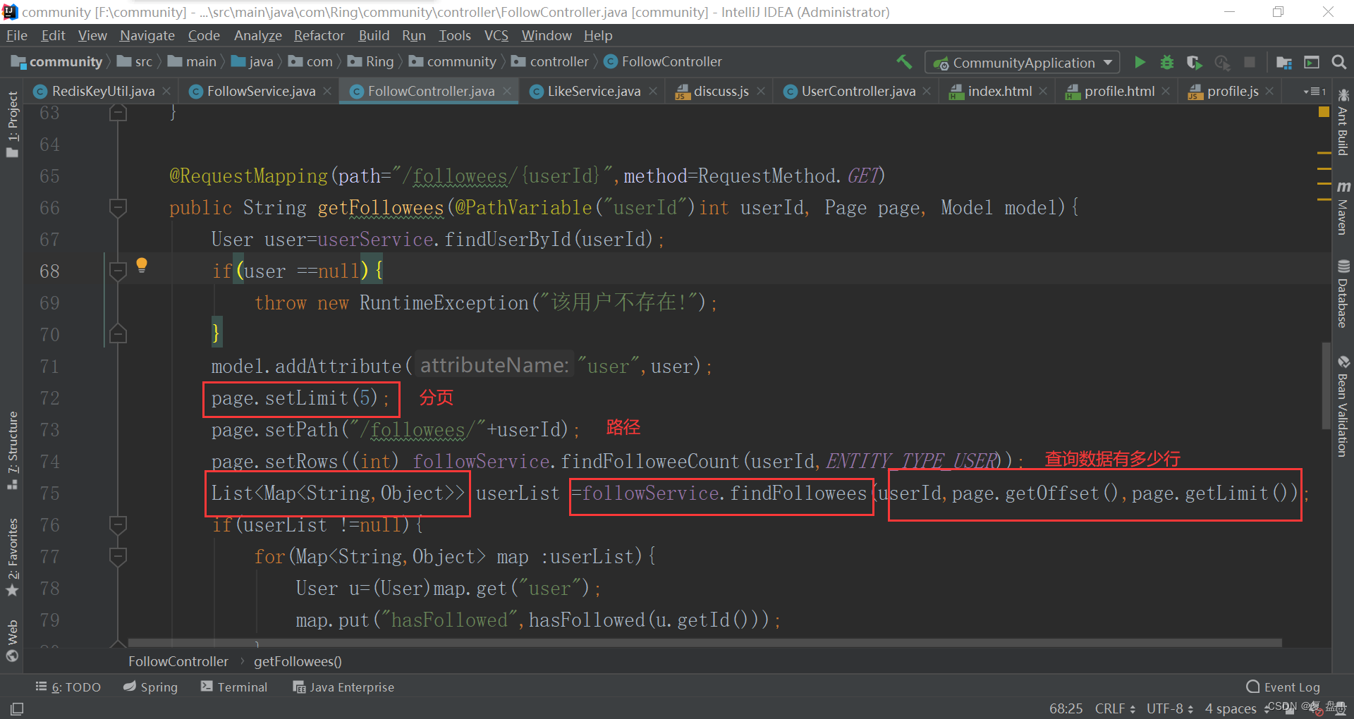Image resolution: width=1354 pixels, height=719 pixels.
Task: Open the run profiler icon
Action: pos(1222,62)
